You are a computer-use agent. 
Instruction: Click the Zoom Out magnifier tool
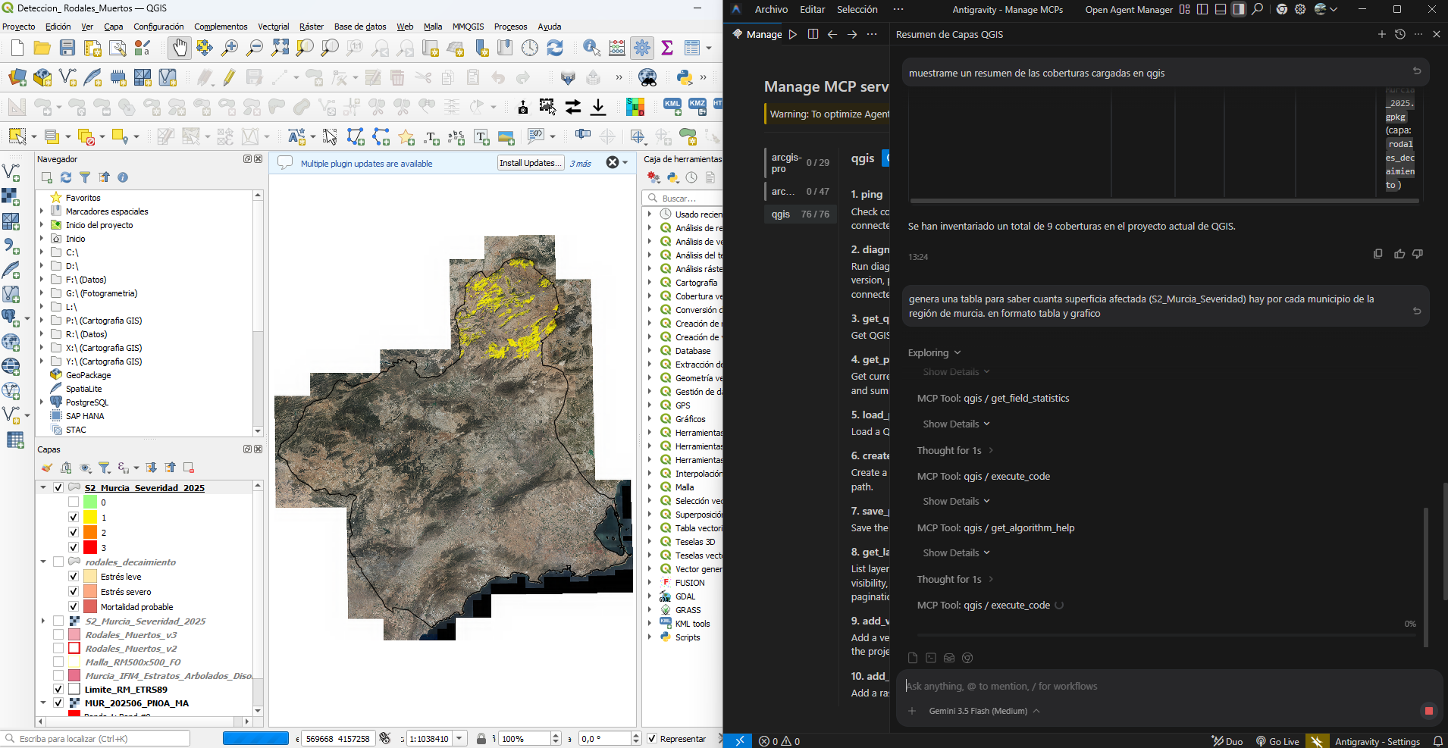pos(255,48)
